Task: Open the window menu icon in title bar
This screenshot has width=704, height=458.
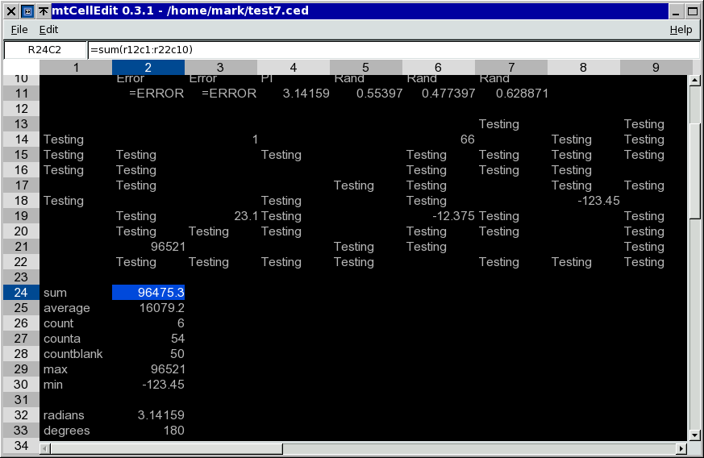Action: click(27, 11)
